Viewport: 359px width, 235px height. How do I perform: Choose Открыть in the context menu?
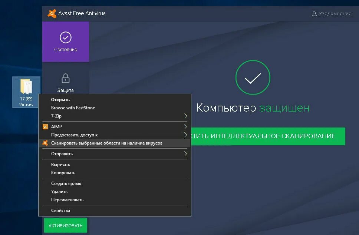115,100
